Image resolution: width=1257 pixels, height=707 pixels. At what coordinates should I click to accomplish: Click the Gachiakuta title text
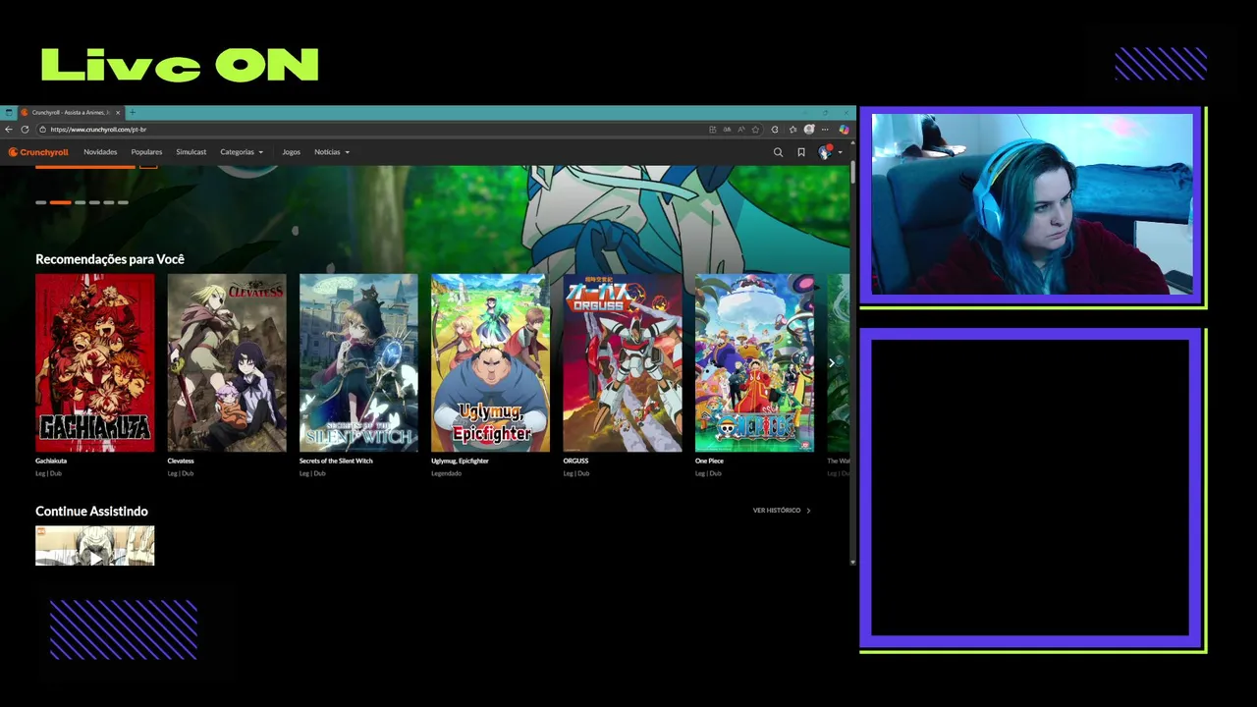click(x=51, y=461)
